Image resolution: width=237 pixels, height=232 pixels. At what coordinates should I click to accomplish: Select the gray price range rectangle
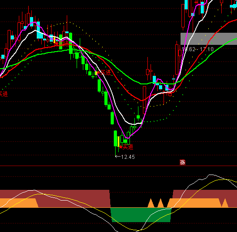(x=209, y=39)
